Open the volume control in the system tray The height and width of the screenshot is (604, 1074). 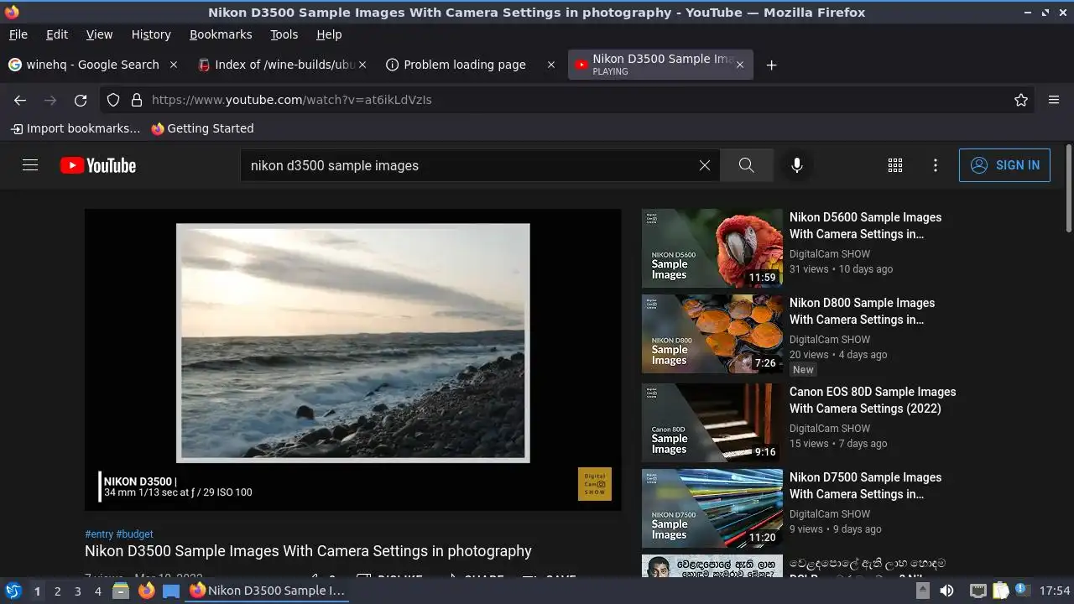946,591
